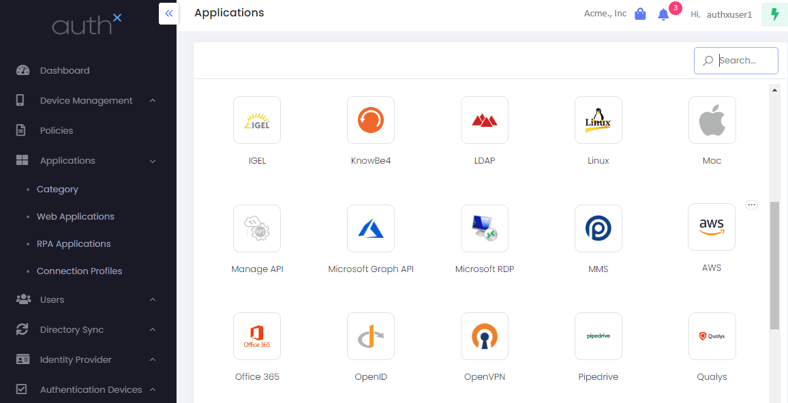Open the Linux penguin icon
This screenshot has width=788, height=403.
pyautogui.click(x=598, y=120)
